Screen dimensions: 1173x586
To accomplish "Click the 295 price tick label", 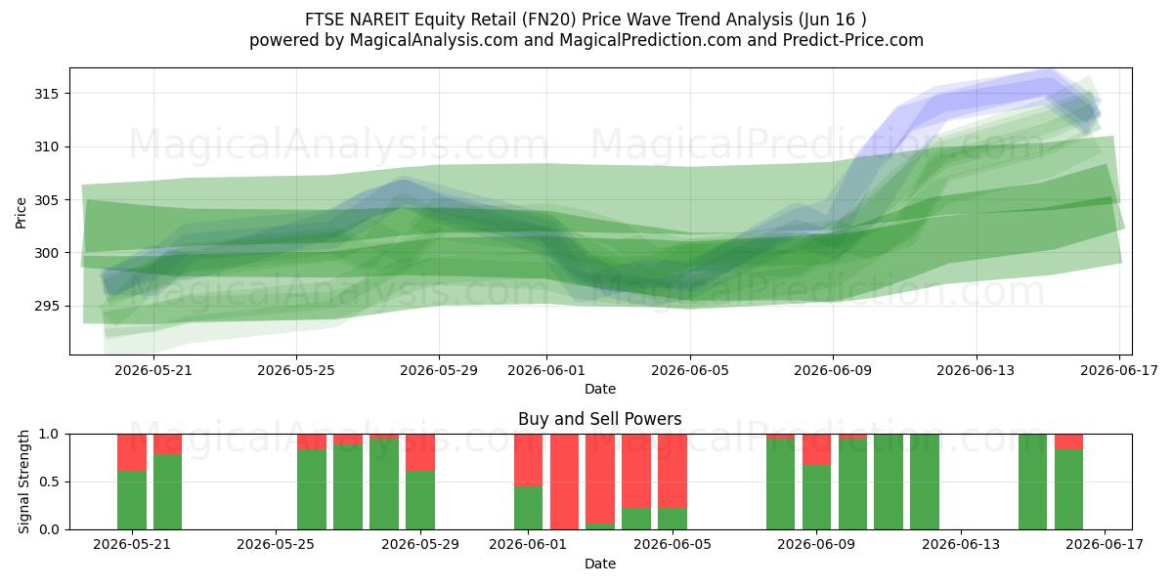I will point(49,306).
